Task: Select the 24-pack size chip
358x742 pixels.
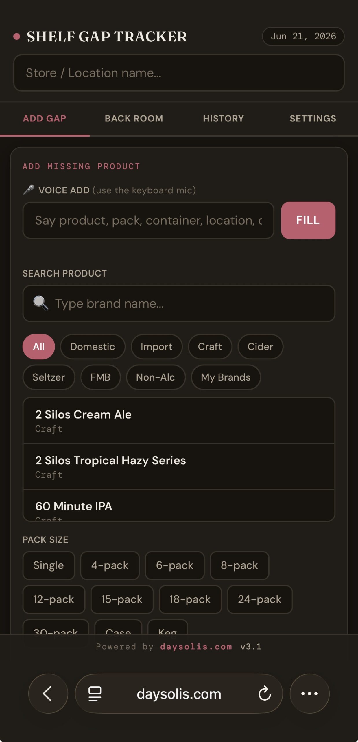Action: click(260, 599)
